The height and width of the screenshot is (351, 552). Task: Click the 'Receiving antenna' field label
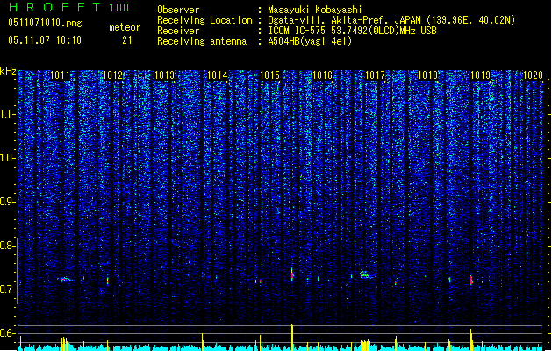coord(202,41)
